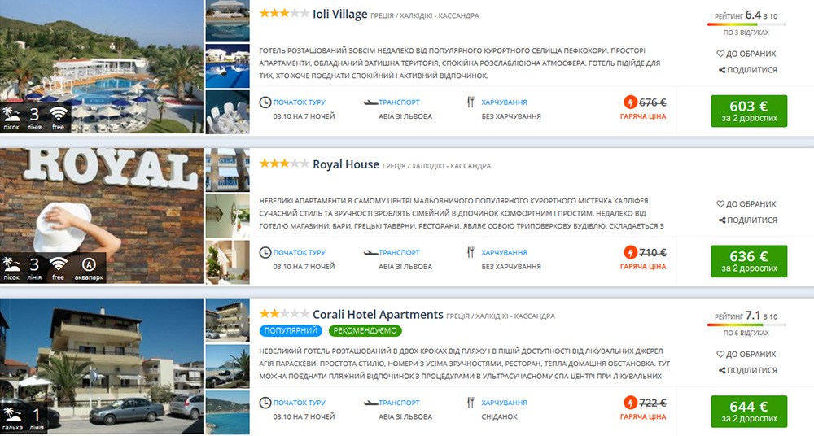Click the cutlery meals icon for Ioli Village
This screenshot has width=814, height=436.
pyautogui.click(x=470, y=102)
